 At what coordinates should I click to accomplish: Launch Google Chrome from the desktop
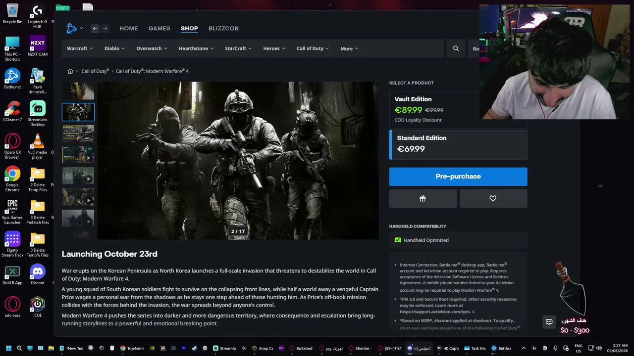[12, 179]
